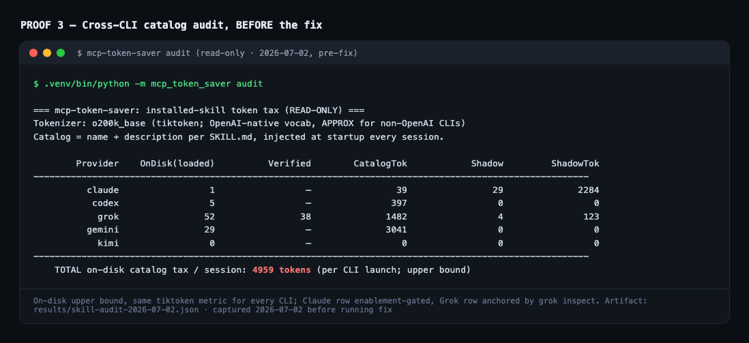Click the 'kimi' provider row label
Image resolution: width=749 pixels, height=343 pixels.
(108, 243)
